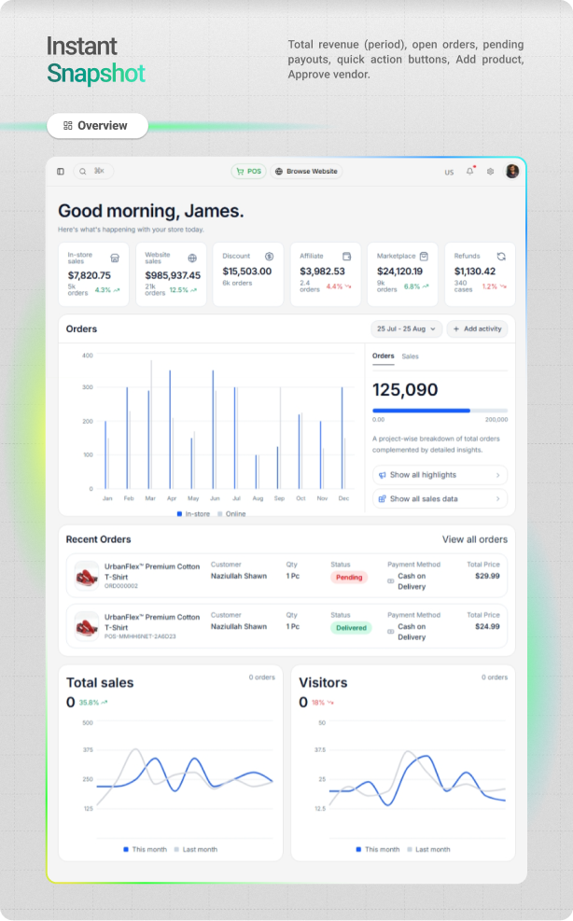573x921 pixels.
Task: Click the 6.8% marketplace trend up arrow
Action: point(426,286)
